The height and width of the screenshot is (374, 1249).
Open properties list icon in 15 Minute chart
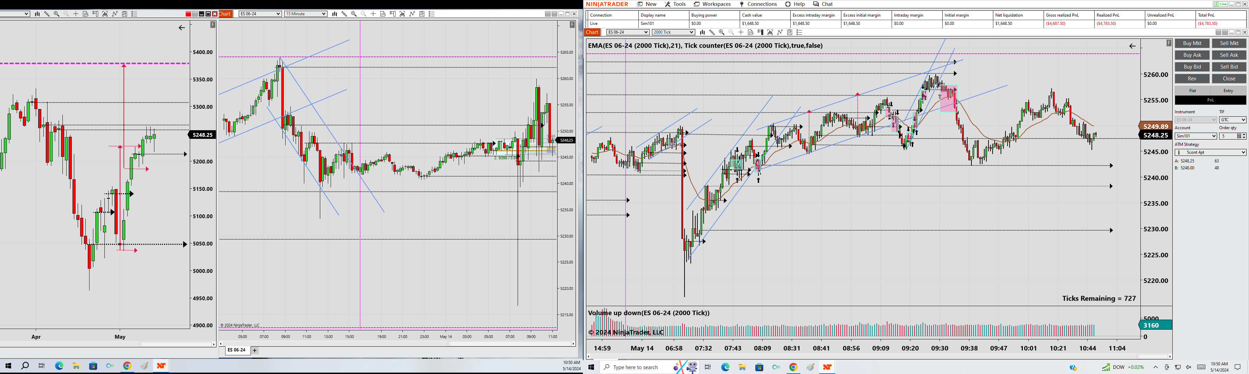[432, 14]
